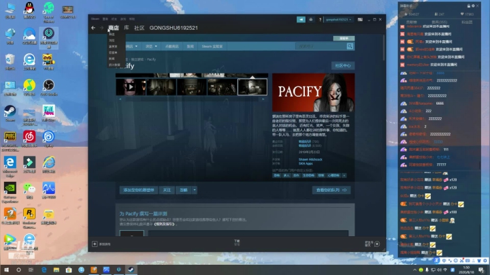Play Pacify trailer video thumbnail
This screenshot has width=490, height=275.
coord(131,87)
